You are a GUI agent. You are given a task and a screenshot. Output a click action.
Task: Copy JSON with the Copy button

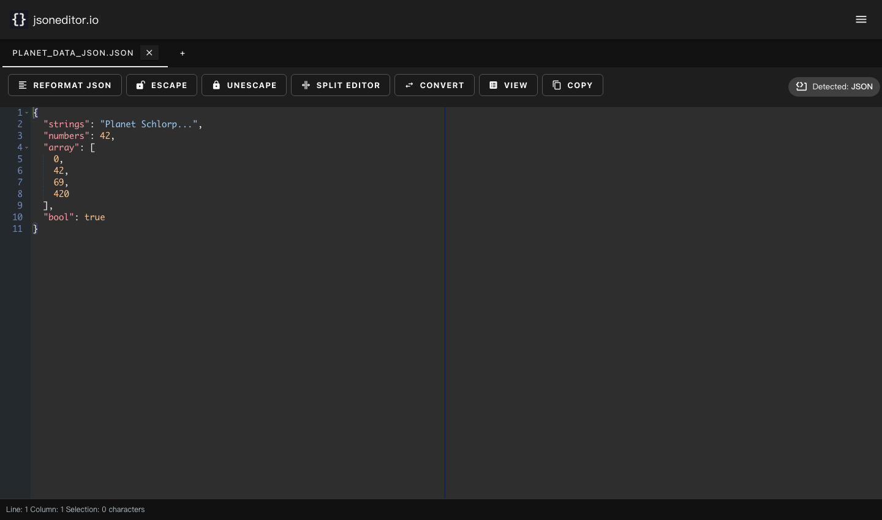point(573,85)
